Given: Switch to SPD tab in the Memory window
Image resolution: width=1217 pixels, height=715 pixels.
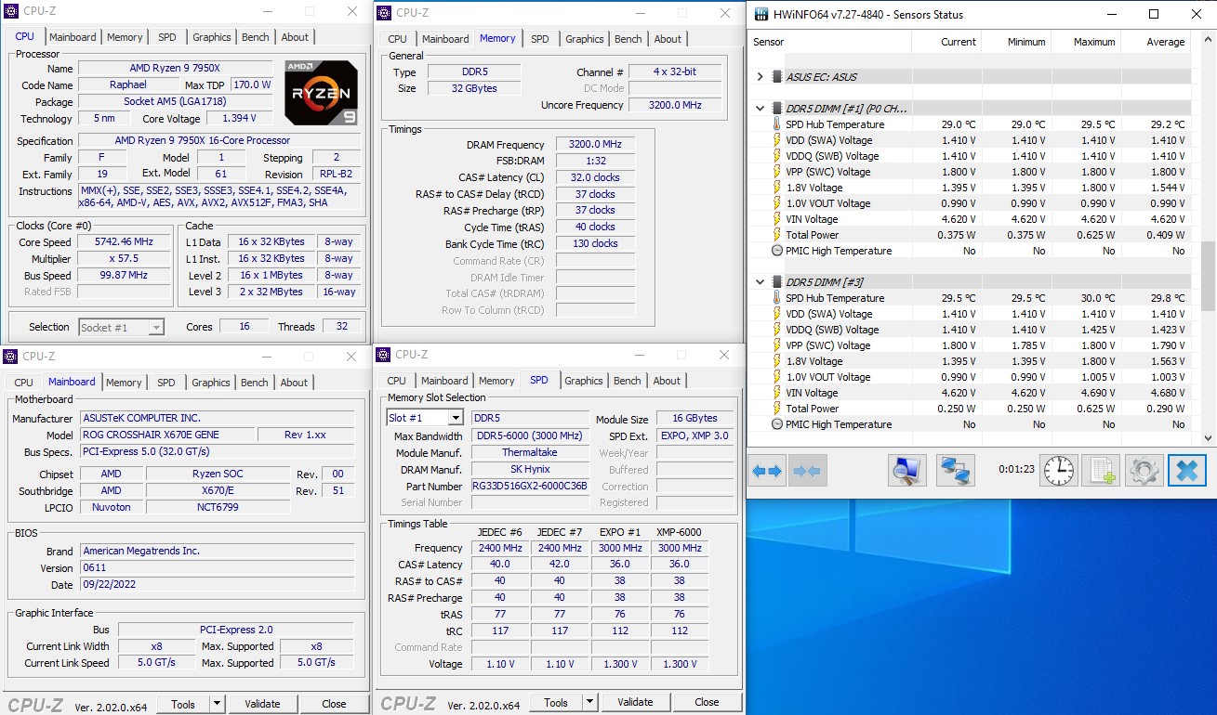Looking at the screenshot, I should pos(540,39).
